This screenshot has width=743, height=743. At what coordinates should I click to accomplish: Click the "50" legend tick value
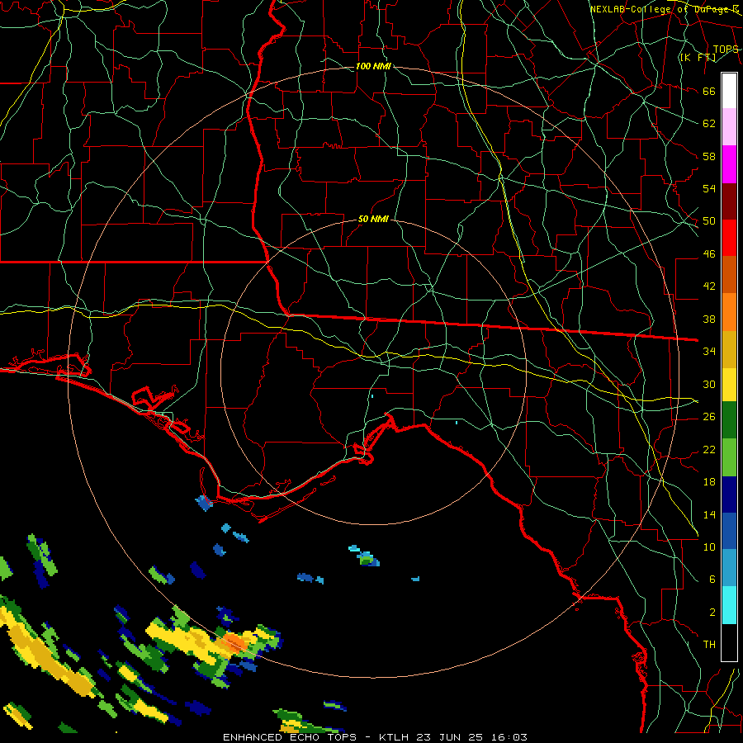[709, 220]
